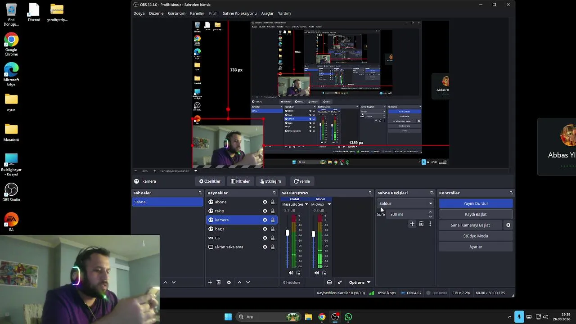Viewport: 576px width, 324px height.
Task: Undock the Kaynaklar panel
Action: coord(274,193)
